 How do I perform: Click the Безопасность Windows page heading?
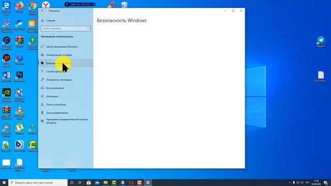[122, 21]
